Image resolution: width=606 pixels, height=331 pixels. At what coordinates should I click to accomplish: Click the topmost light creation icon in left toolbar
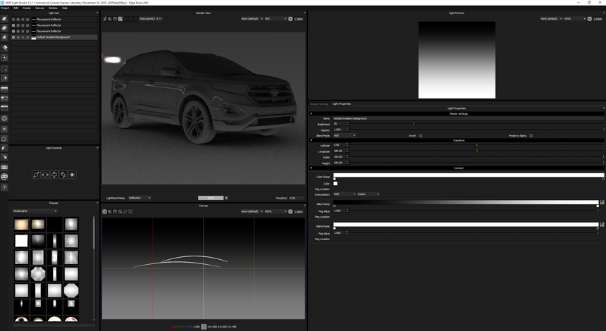(x=4, y=18)
